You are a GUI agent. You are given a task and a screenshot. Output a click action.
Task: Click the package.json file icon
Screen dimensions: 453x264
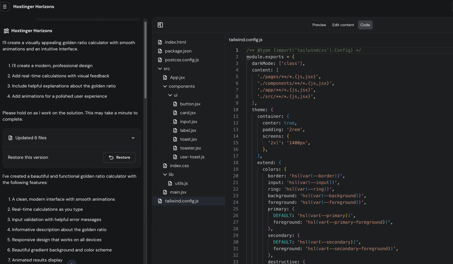pos(160,51)
